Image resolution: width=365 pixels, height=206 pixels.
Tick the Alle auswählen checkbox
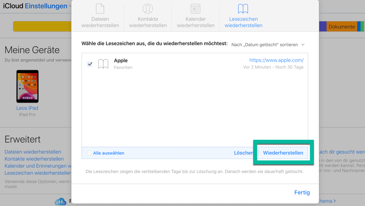89,153
